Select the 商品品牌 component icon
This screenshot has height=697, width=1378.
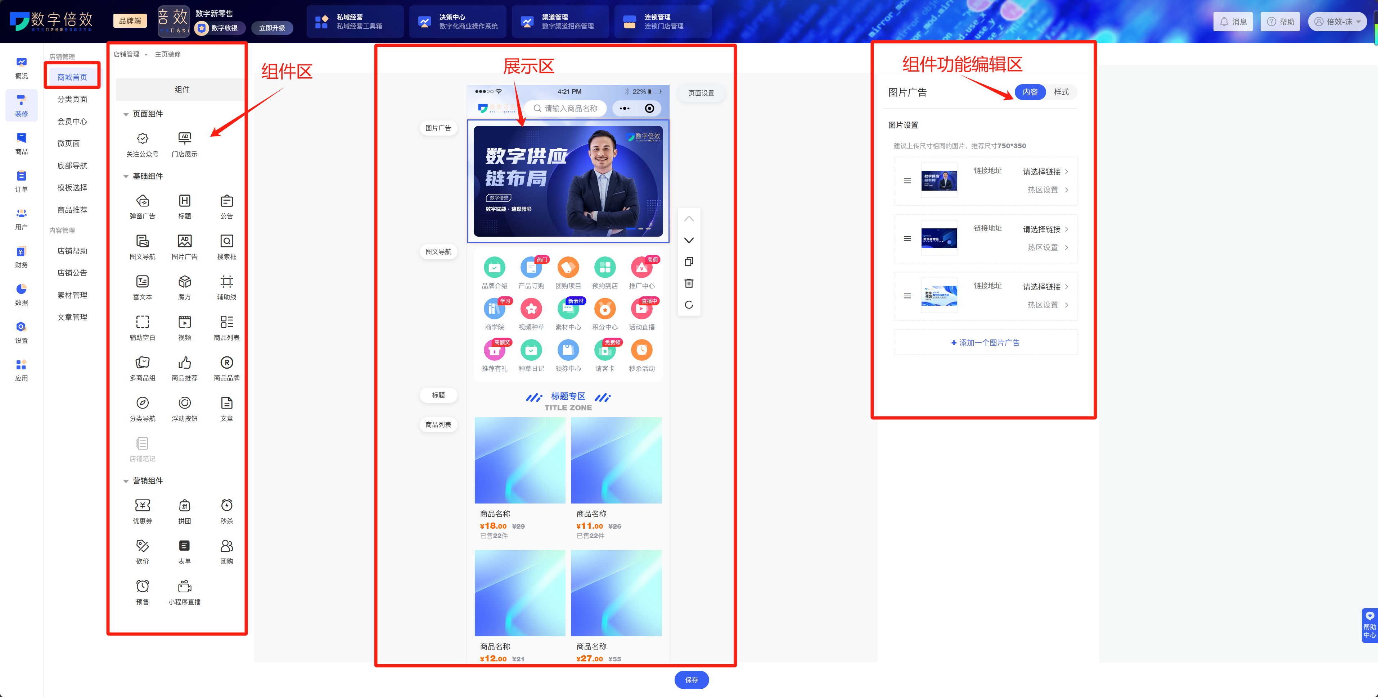pyautogui.click(x=227, y=363)
